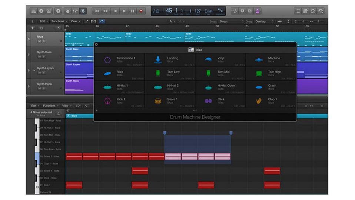Open Edit menu in Piano Roll editor
This screenshot has height=200, width=355.
[x=34, y=106]
